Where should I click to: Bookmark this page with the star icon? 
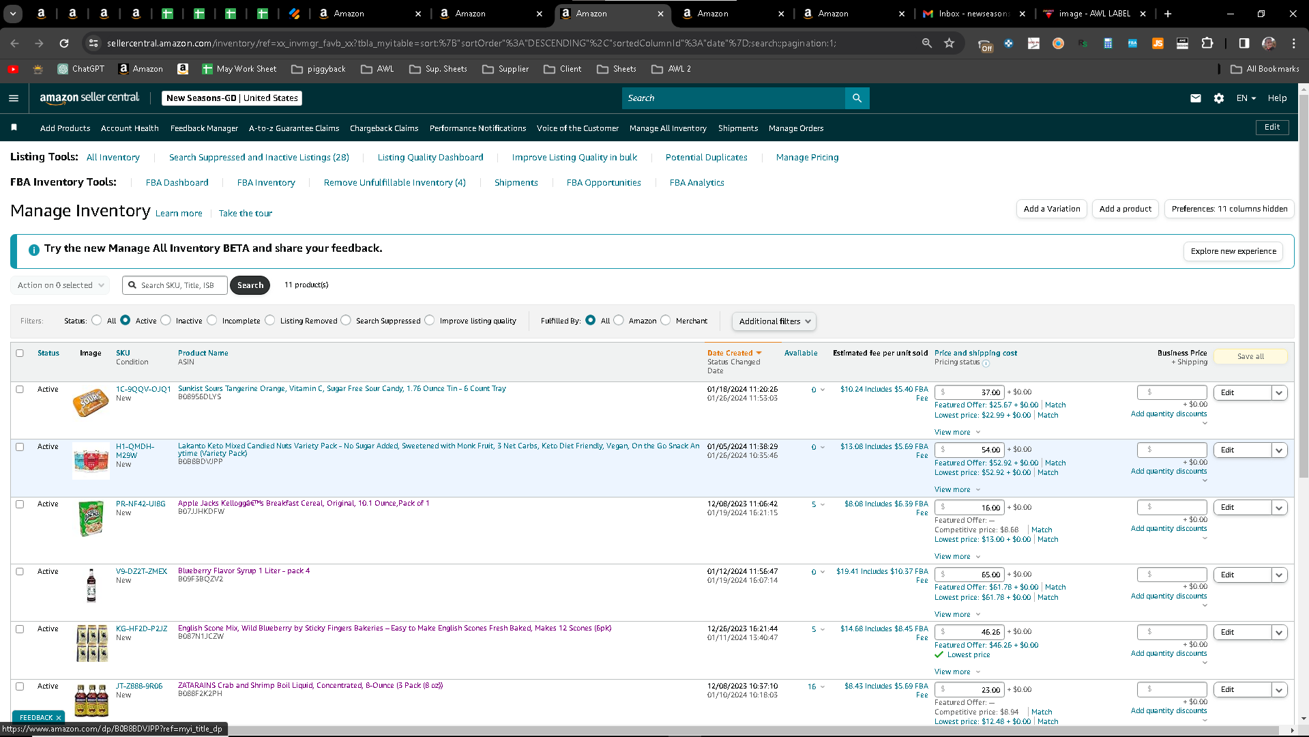949,43
